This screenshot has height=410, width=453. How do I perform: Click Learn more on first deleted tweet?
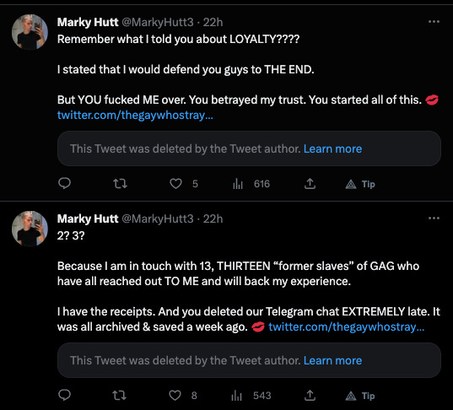(332, 148)
